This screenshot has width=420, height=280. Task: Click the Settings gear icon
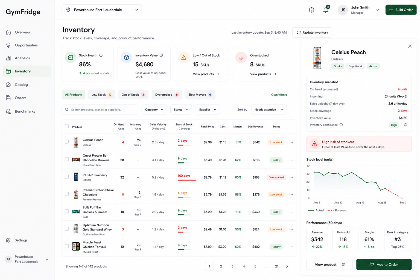coord(8,240)
